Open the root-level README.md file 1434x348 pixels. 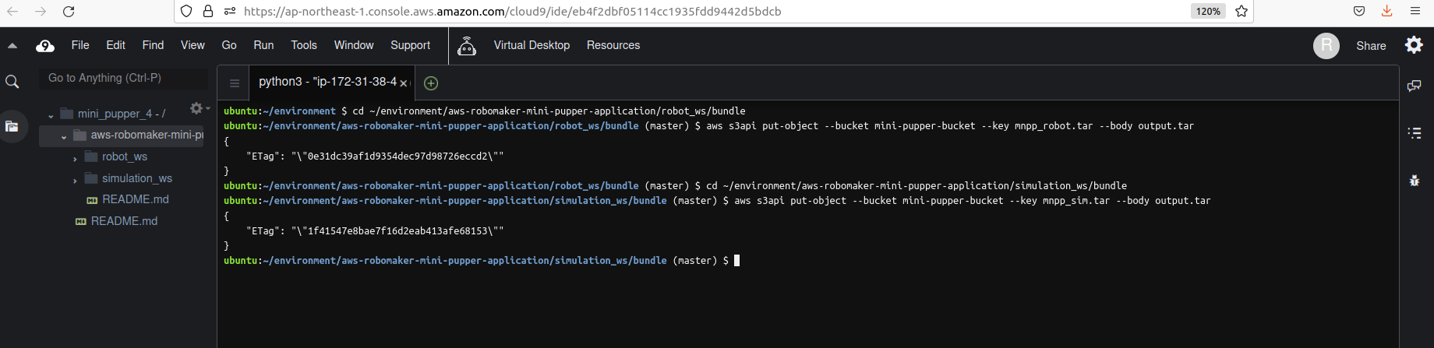(124, 221)
